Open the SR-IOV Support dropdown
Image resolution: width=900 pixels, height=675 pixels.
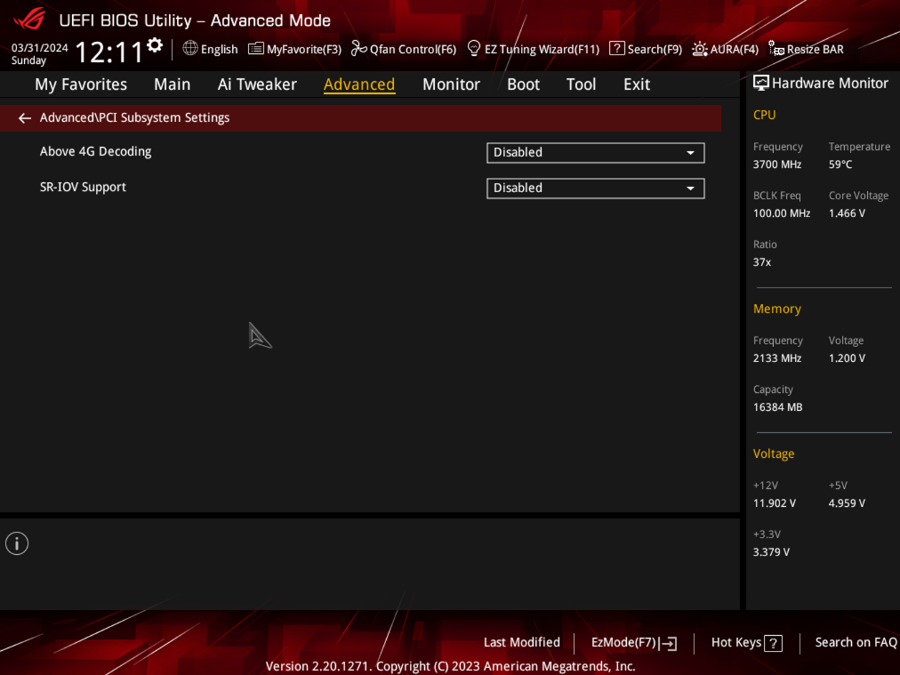tap(595, 188)
